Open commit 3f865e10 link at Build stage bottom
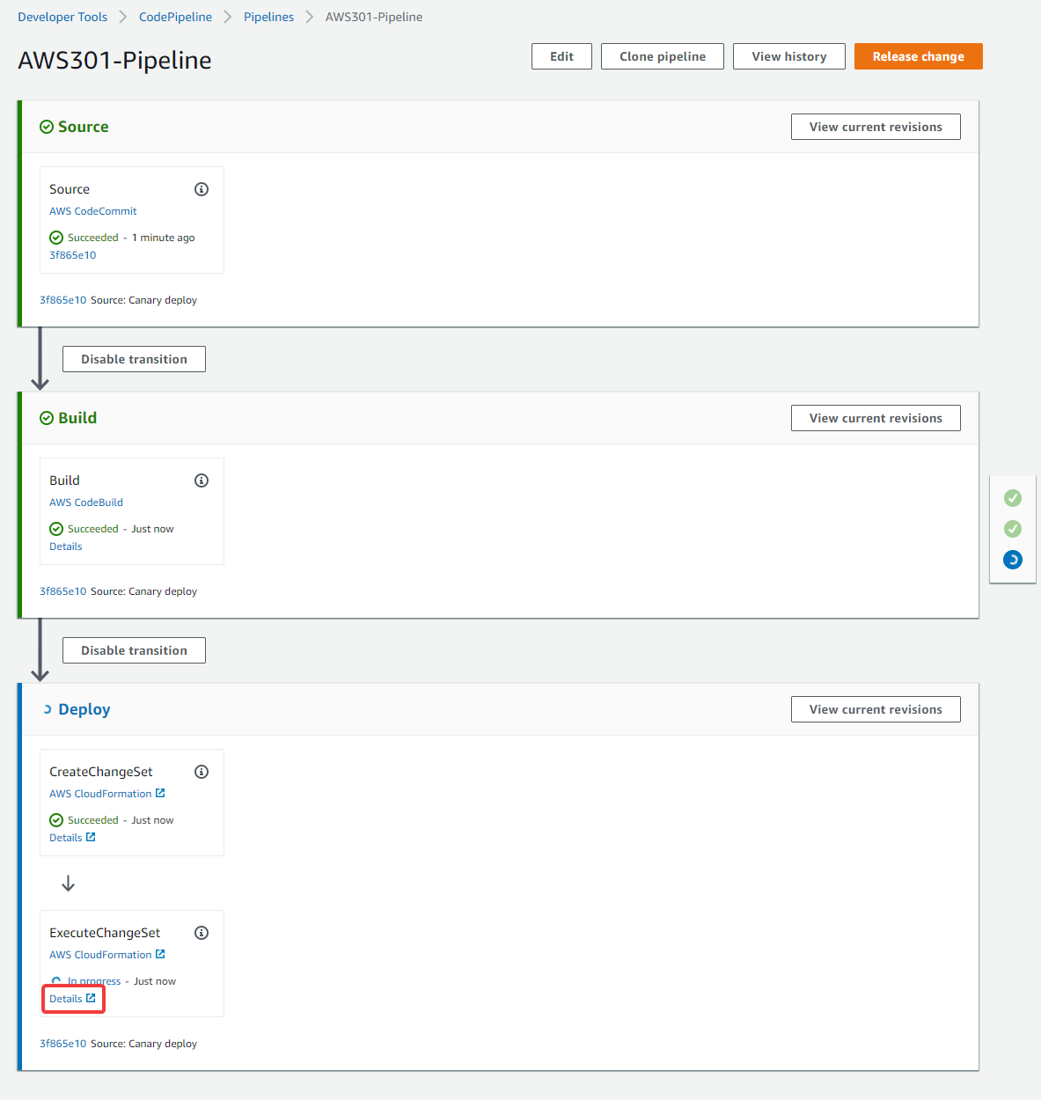The image size is (1041, 1100). [62, 591]
